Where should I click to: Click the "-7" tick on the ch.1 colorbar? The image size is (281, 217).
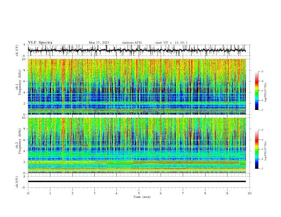pos(262,110)
